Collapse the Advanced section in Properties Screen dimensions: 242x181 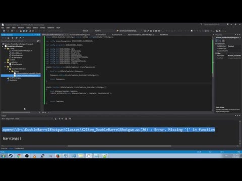pyautogui.click(x=216, y=44)
